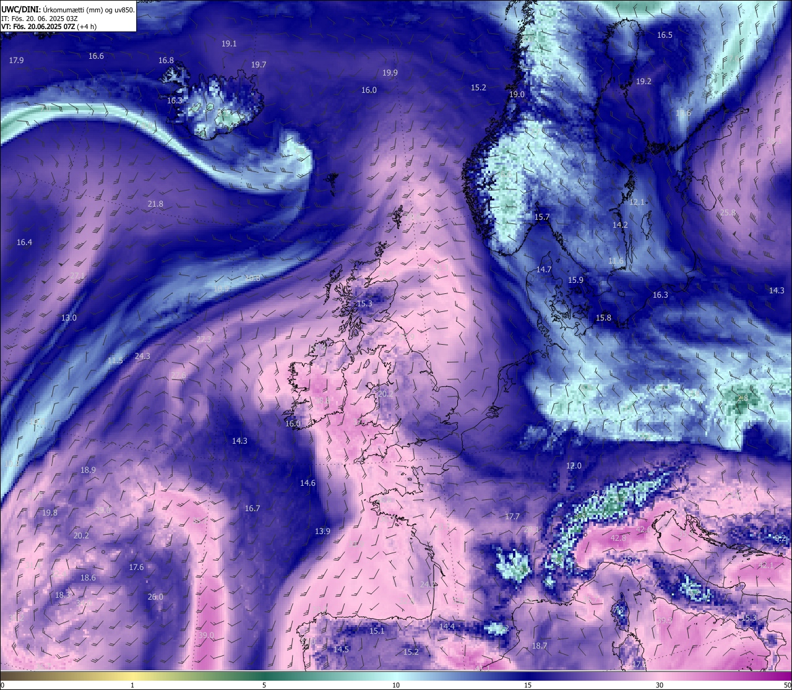Click the 19.0 value off Norway coast
The width and height of the screenshot is (792, 690).
517,94
